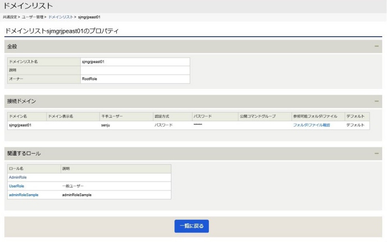Click the ロール名 column header
Image resolution: width=387 pixels, height=242 pixels.
click(x=34, y=169)
